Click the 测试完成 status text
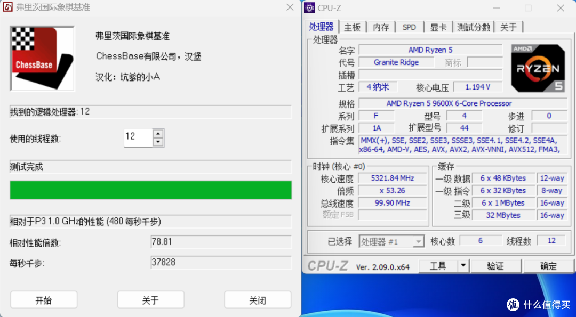This screenshot has height=317, width=576. tap(27, 167)
